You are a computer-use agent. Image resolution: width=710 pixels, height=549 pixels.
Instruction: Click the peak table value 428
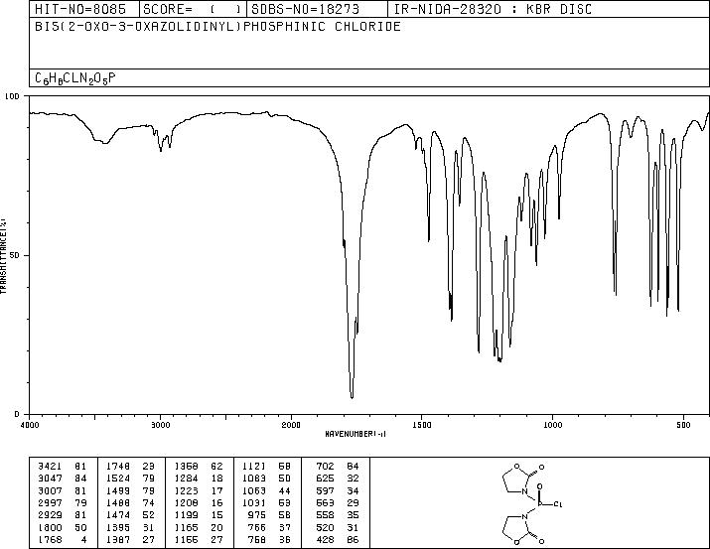pos(325,539)
